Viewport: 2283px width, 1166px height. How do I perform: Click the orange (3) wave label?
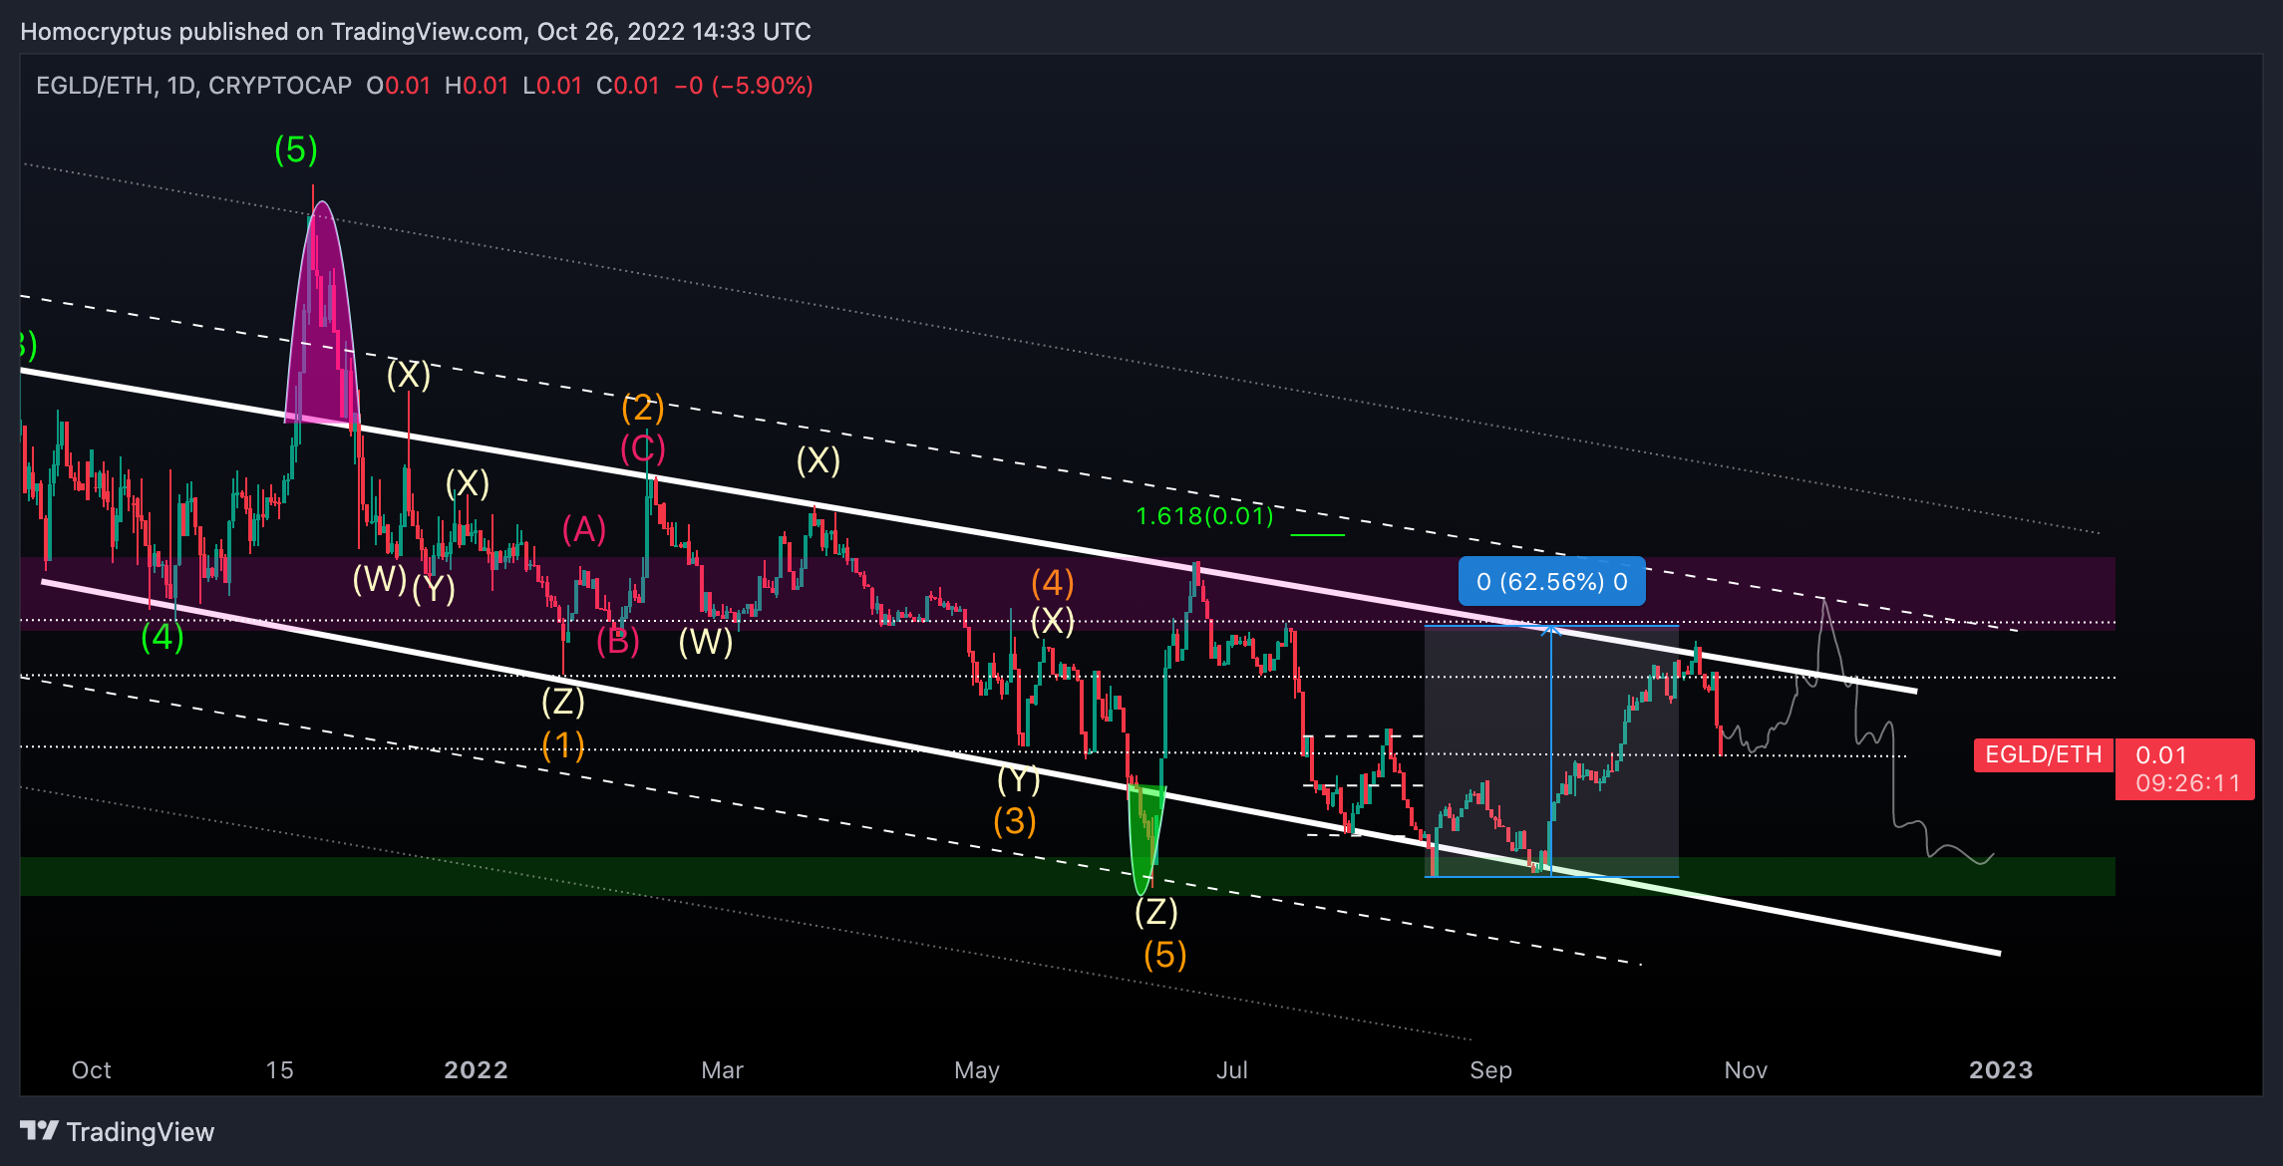pyautogui.click(x=1015, y=820)
